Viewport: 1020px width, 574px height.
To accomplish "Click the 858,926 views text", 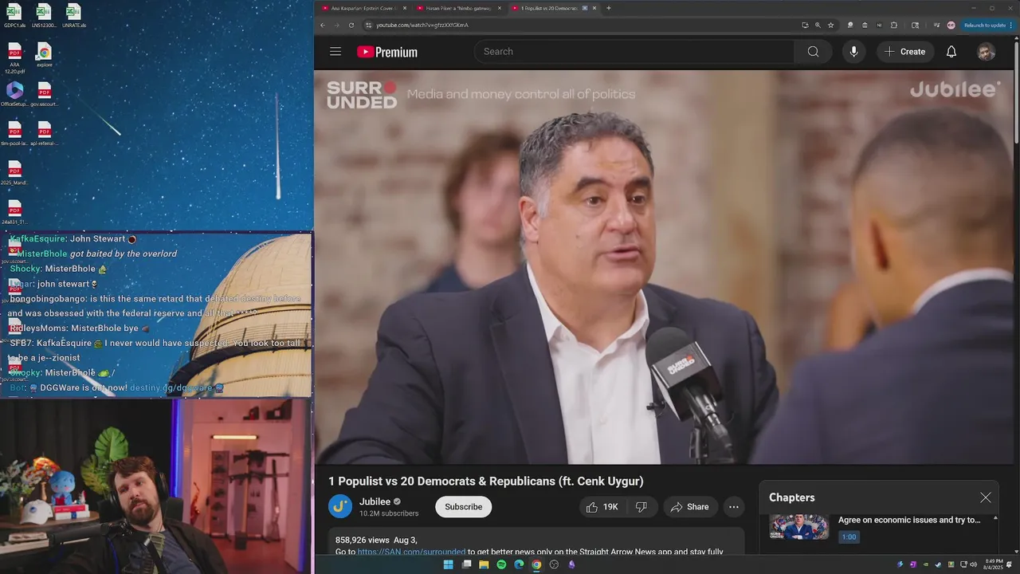I will (x=362, y=540).
